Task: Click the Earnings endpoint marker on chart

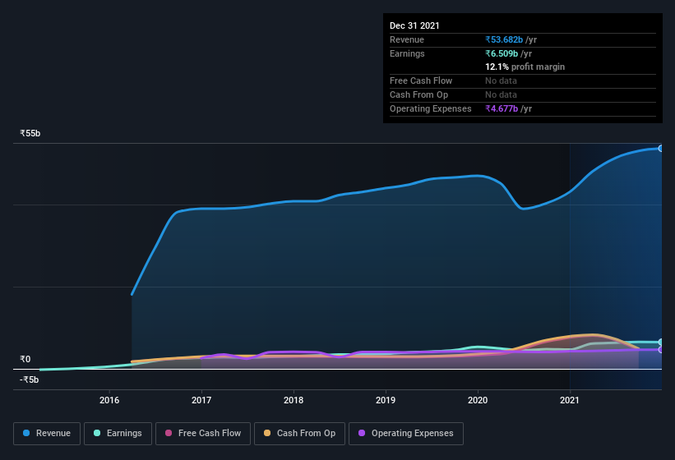Action: 660,343
